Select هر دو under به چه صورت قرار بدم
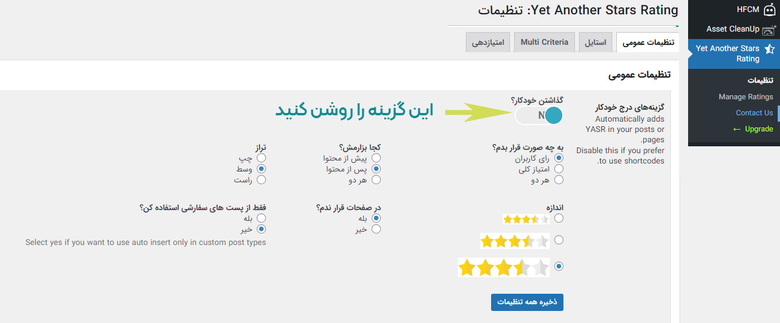Viewport: 780px width, 323px height. tap(559, 180)
